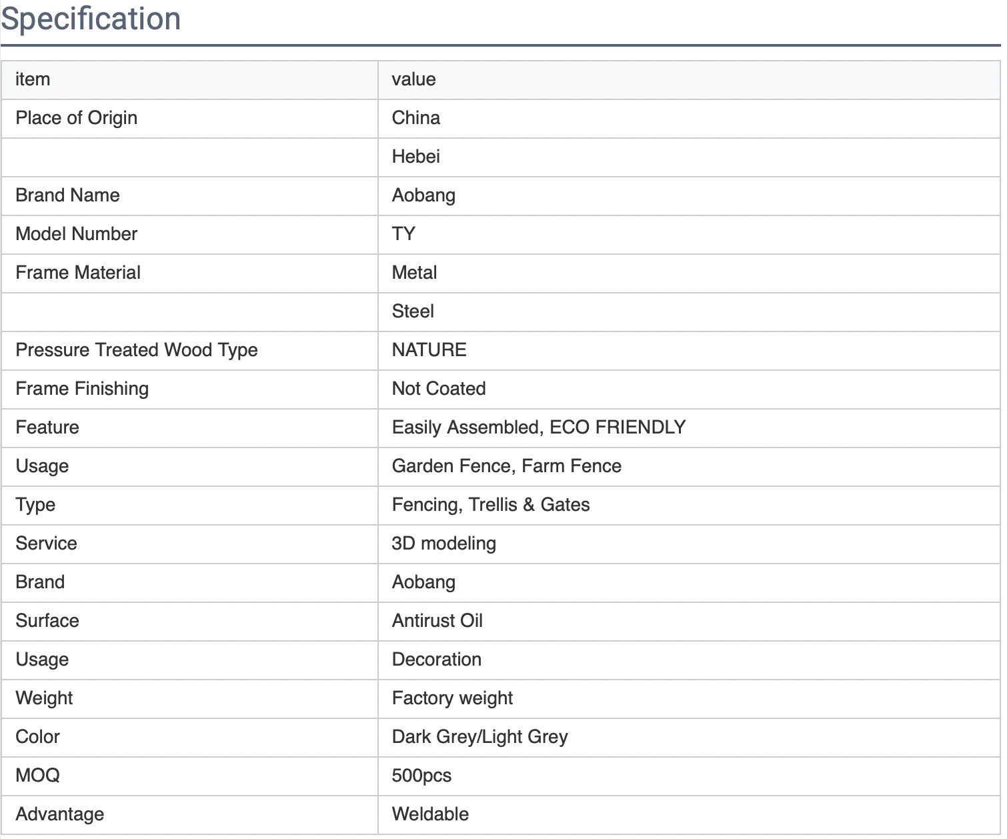Click 'Garden Fence, Farm Fence' value

507,466
